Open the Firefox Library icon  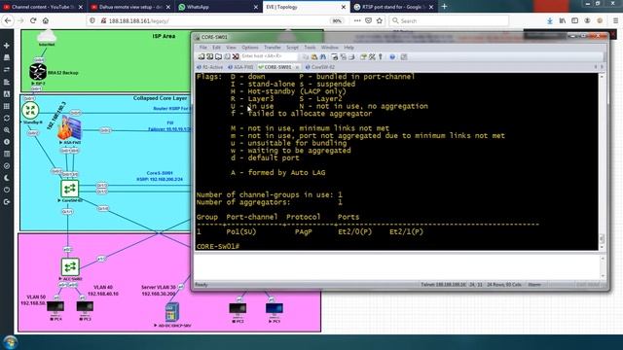pos(563,20)
